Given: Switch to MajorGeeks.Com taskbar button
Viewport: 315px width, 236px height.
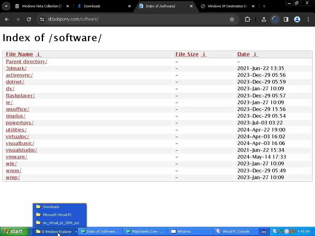Looking at the screenshot, I should tap(145, 232).
